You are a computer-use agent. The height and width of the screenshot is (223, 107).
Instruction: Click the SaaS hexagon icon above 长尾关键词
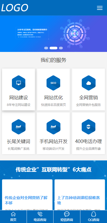click(19, 127)
